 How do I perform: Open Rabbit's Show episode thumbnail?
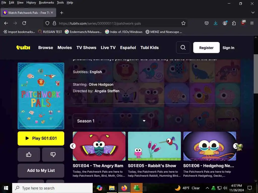coord(154,146)
